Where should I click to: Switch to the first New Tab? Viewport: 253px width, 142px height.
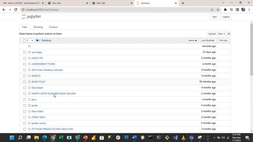[68, 3]
